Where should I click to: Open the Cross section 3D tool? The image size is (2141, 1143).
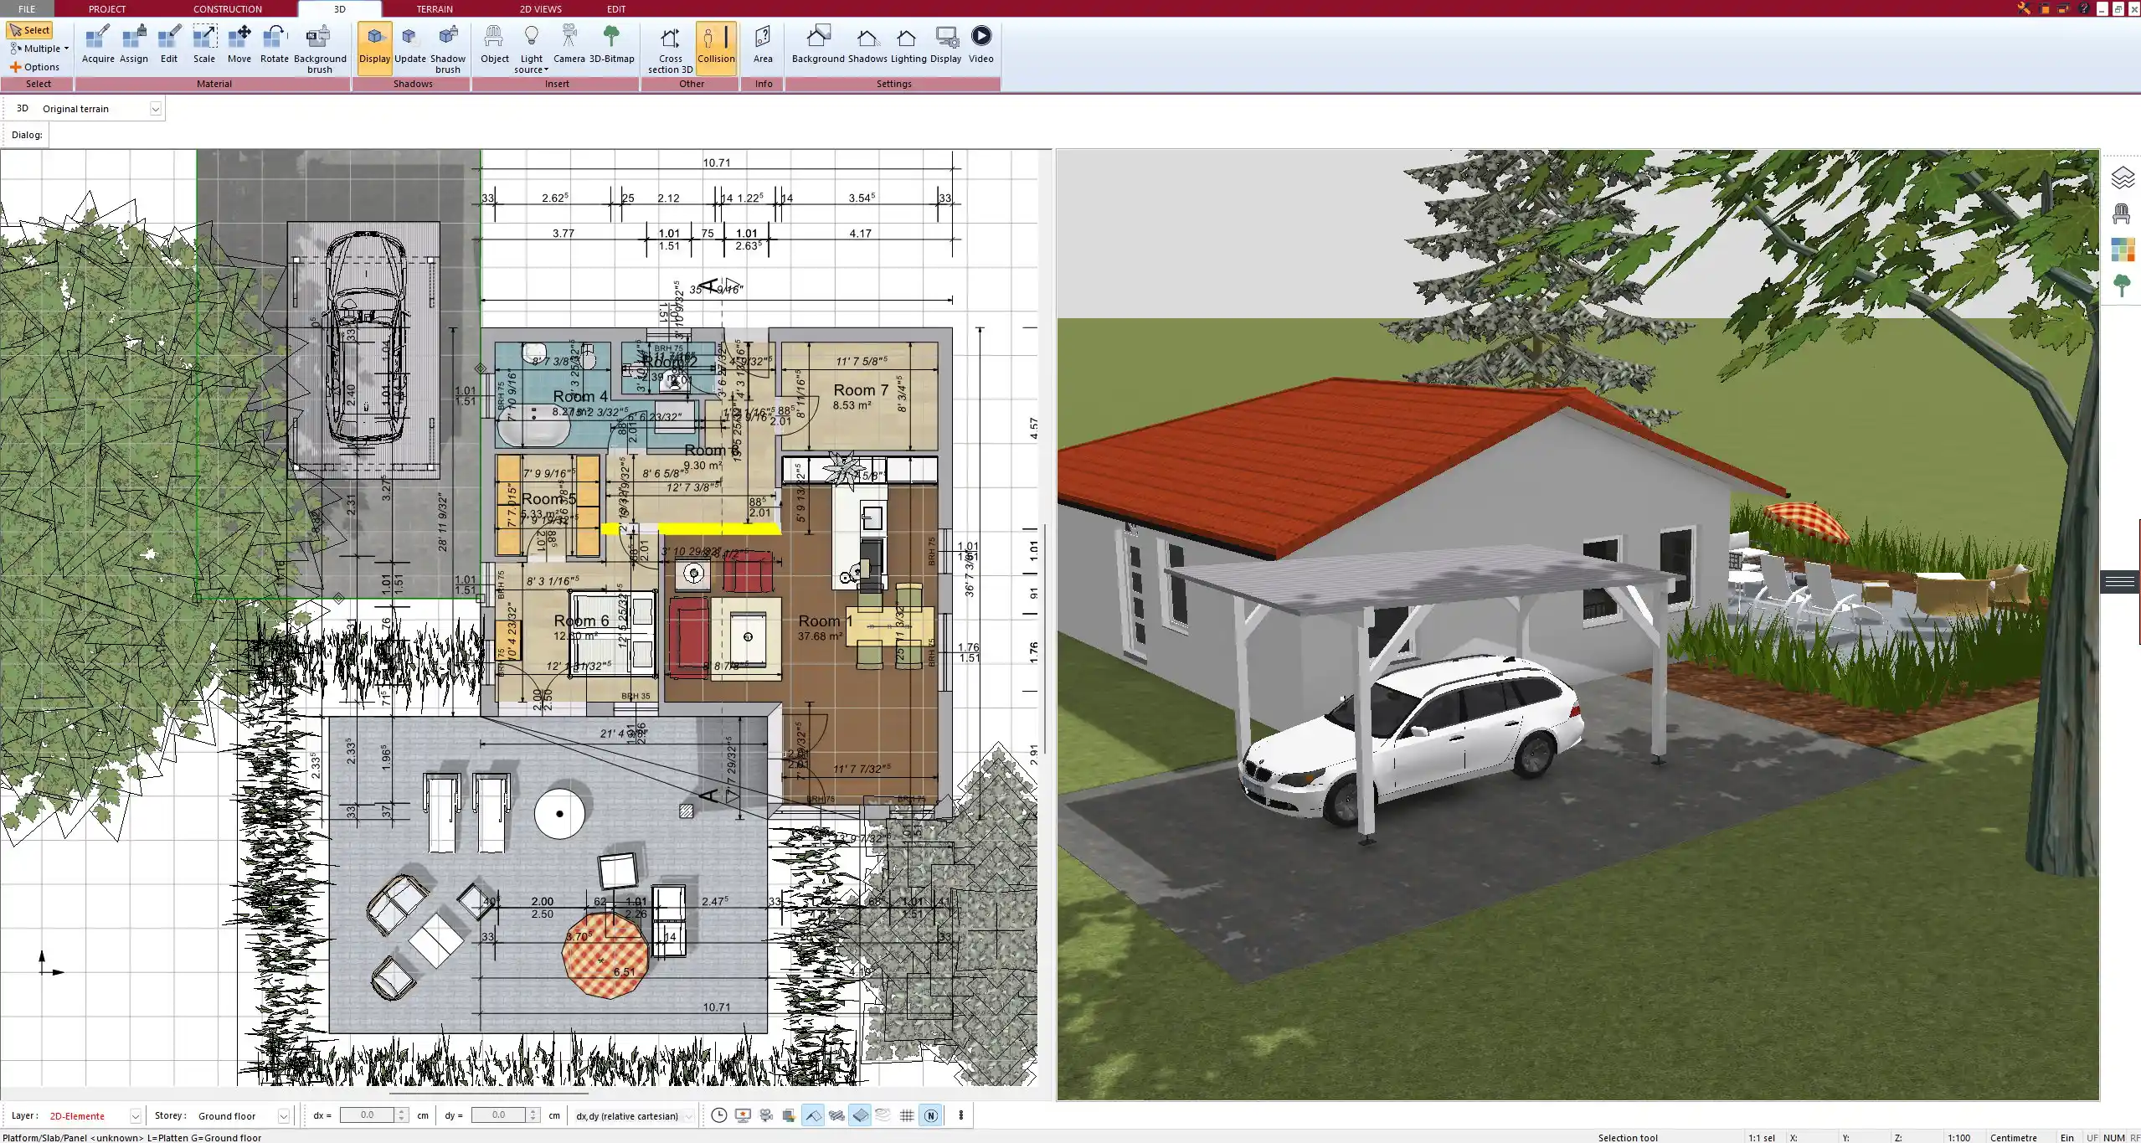[x=671, y=49]
